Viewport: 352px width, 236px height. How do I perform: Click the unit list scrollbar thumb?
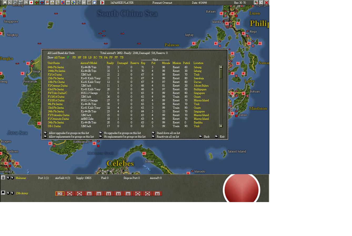[221, 73]
